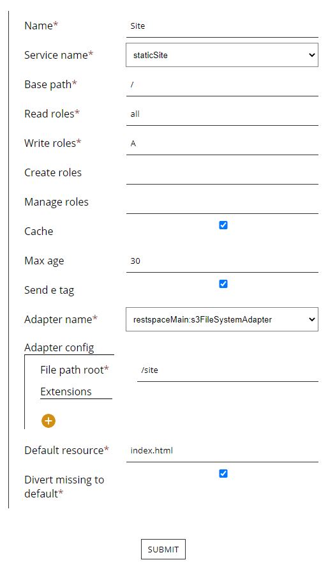Select the empty Manage roles field
The image size is (328, 569).
222,202
